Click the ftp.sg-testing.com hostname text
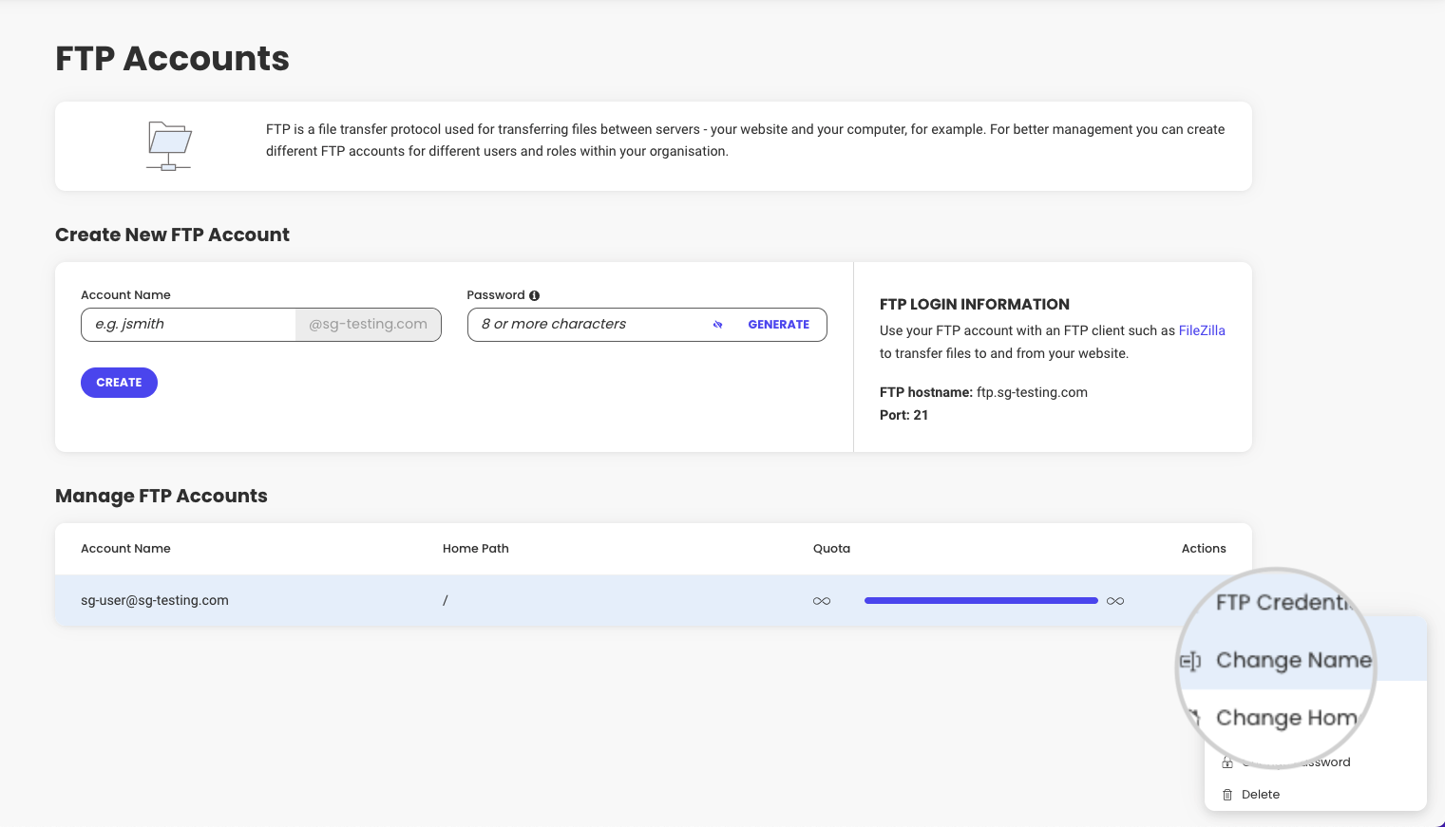Viewport: 1445px width, 827px height. 1032,392
